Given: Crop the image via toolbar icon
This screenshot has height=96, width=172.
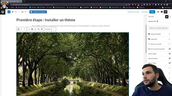Looking at the screenshot, I should [x=38, y=29].
